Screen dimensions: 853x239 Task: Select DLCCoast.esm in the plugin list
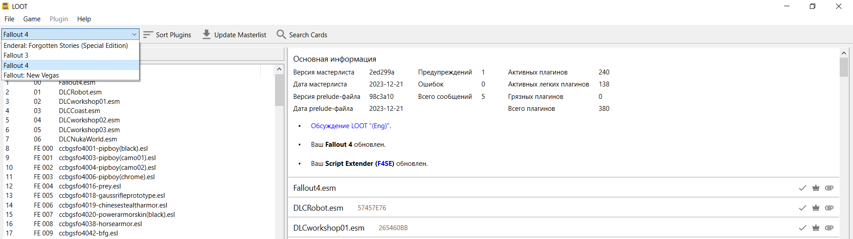click(x=80, y=111)
